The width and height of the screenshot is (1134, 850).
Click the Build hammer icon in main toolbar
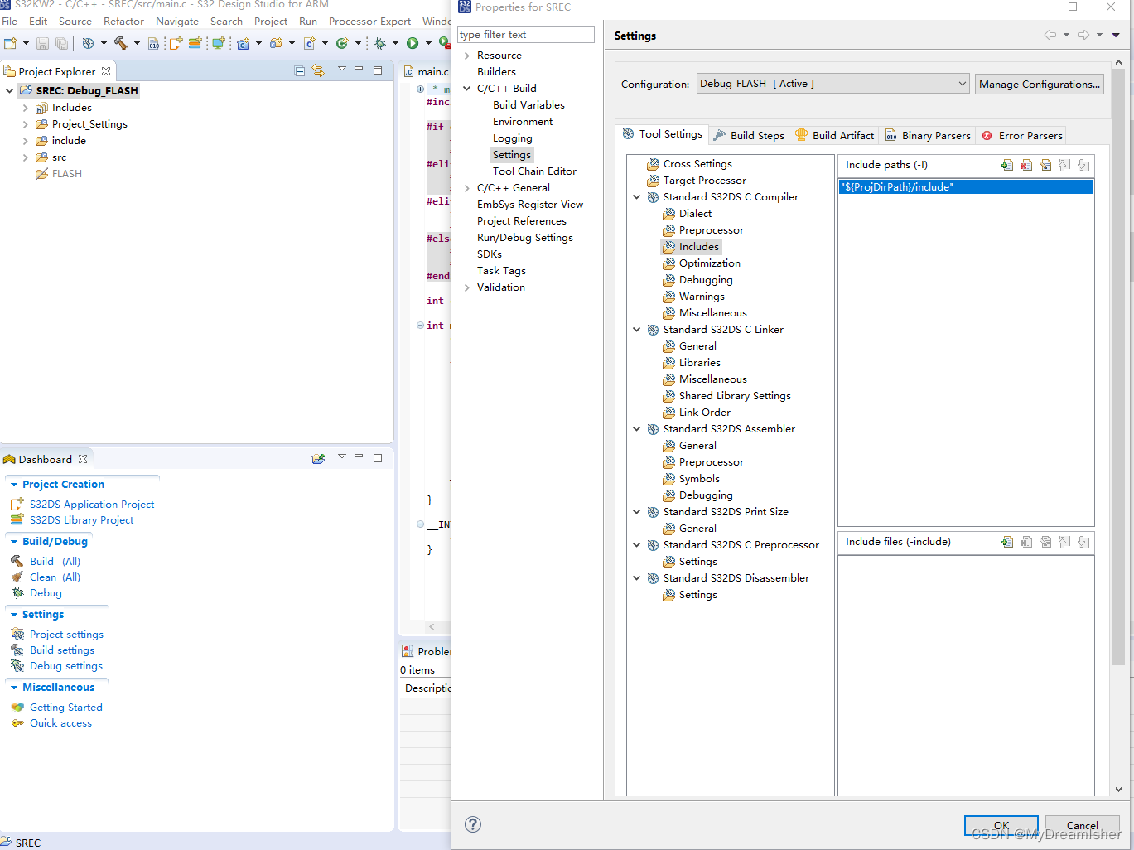click(x=121, y=43)
